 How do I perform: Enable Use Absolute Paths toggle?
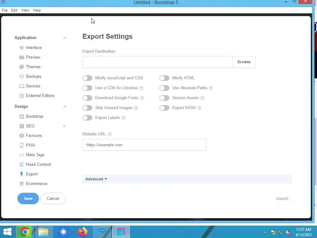tap(164, 88)
